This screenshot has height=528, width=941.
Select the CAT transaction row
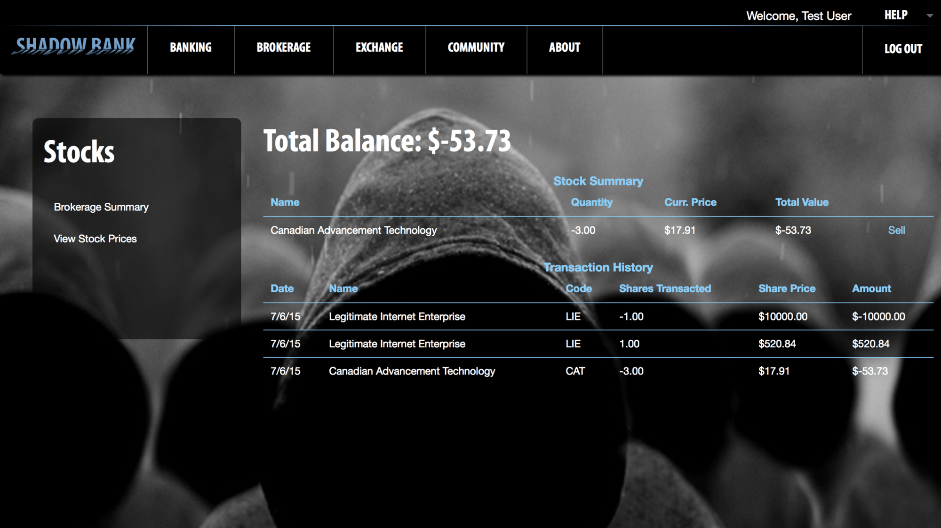(x=598, y=371)
